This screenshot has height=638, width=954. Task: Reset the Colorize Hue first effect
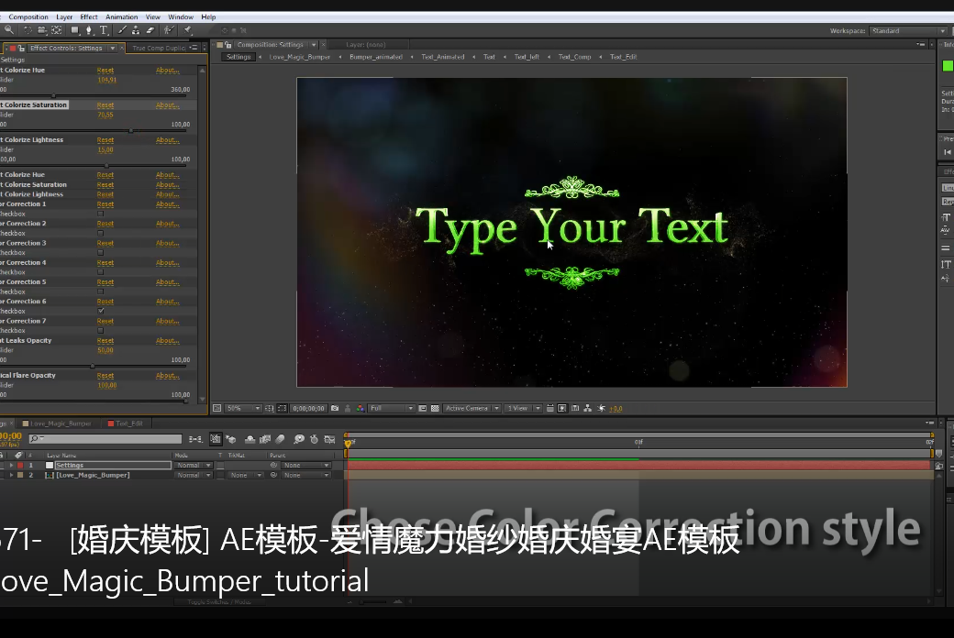105,71
